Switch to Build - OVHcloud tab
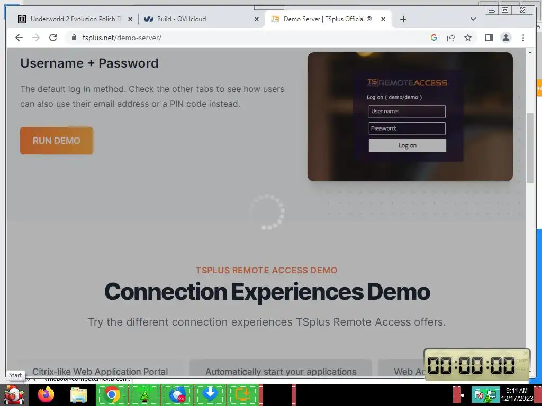This screenshot has height=406, width=542. click(x=182, y=19)
